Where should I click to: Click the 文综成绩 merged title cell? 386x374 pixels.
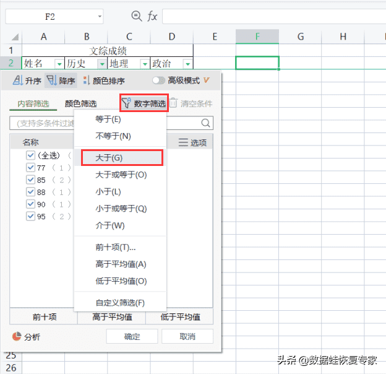tap(108, 51)
